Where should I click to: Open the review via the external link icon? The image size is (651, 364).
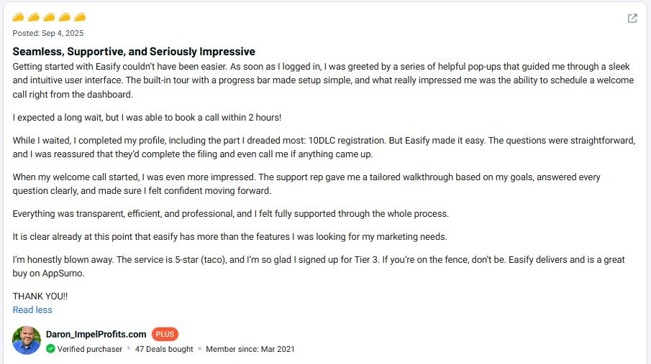[x=632, y=19]
